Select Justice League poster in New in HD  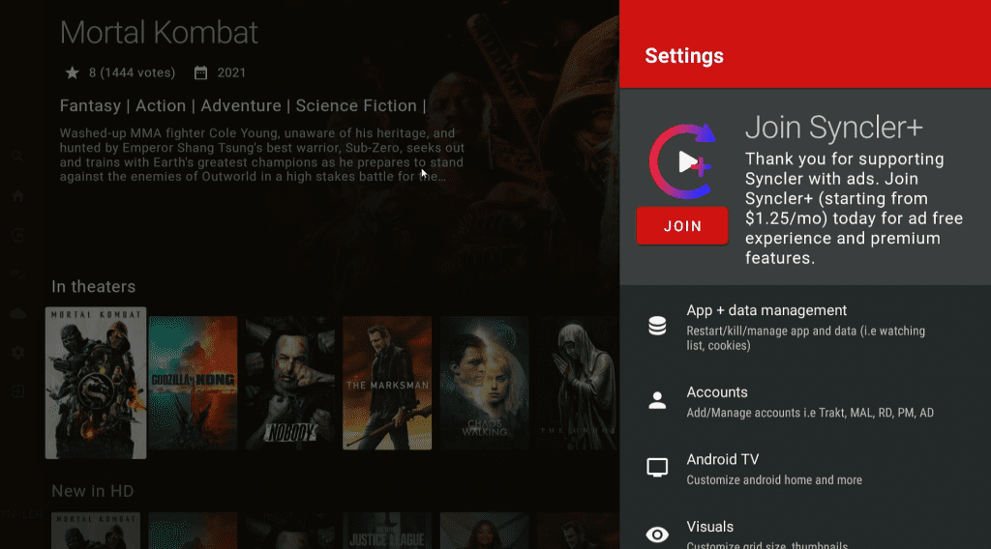click(x=387, y=531)
